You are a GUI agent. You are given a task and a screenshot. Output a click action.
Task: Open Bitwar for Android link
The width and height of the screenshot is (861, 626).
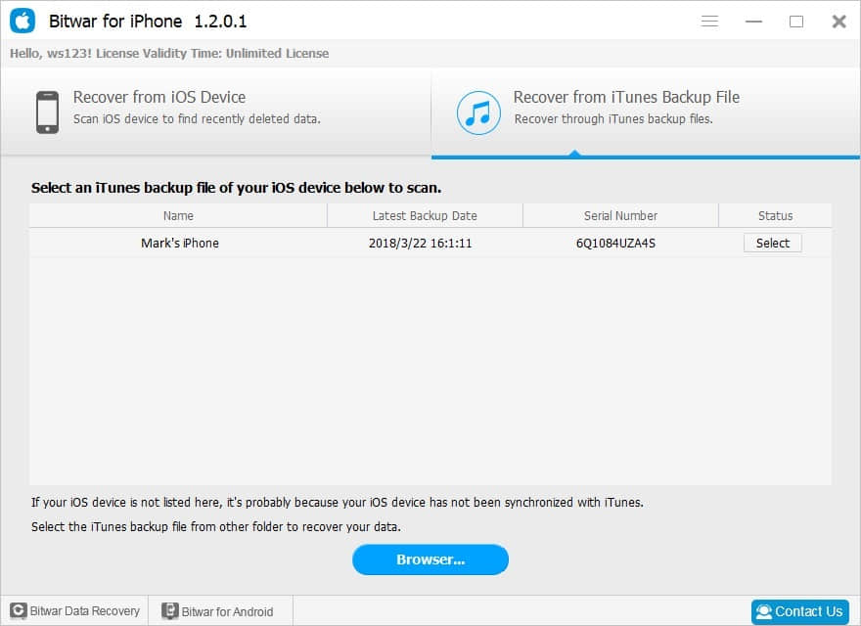[217, 611]
